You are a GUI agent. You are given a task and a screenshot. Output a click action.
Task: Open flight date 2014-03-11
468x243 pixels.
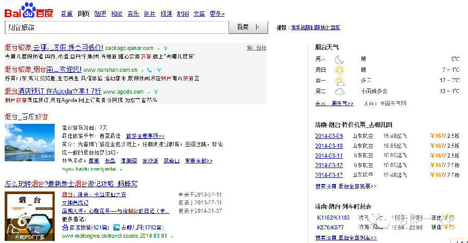coord(329,156)
